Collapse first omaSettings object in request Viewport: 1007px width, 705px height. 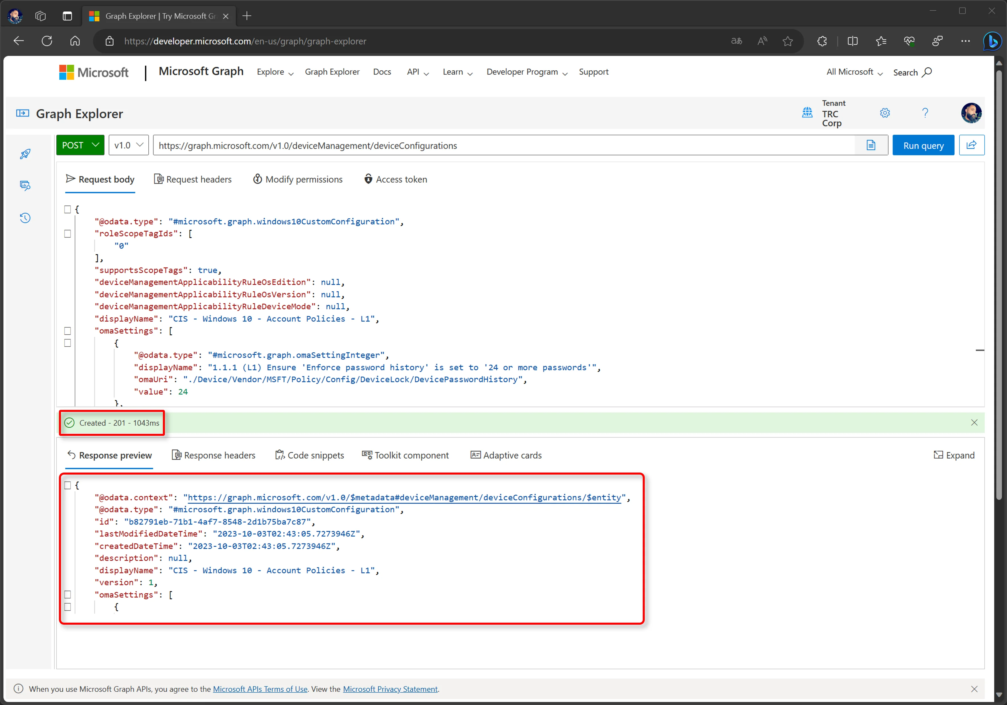pyautogui.click(x=67, y=343)
